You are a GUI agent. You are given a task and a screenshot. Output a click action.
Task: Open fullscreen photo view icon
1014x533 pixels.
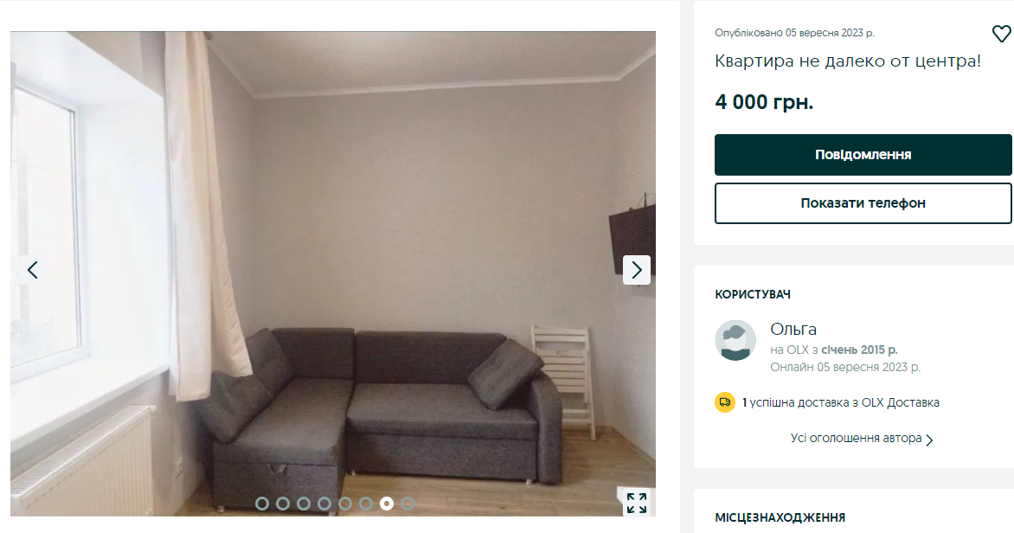point(636,503)
